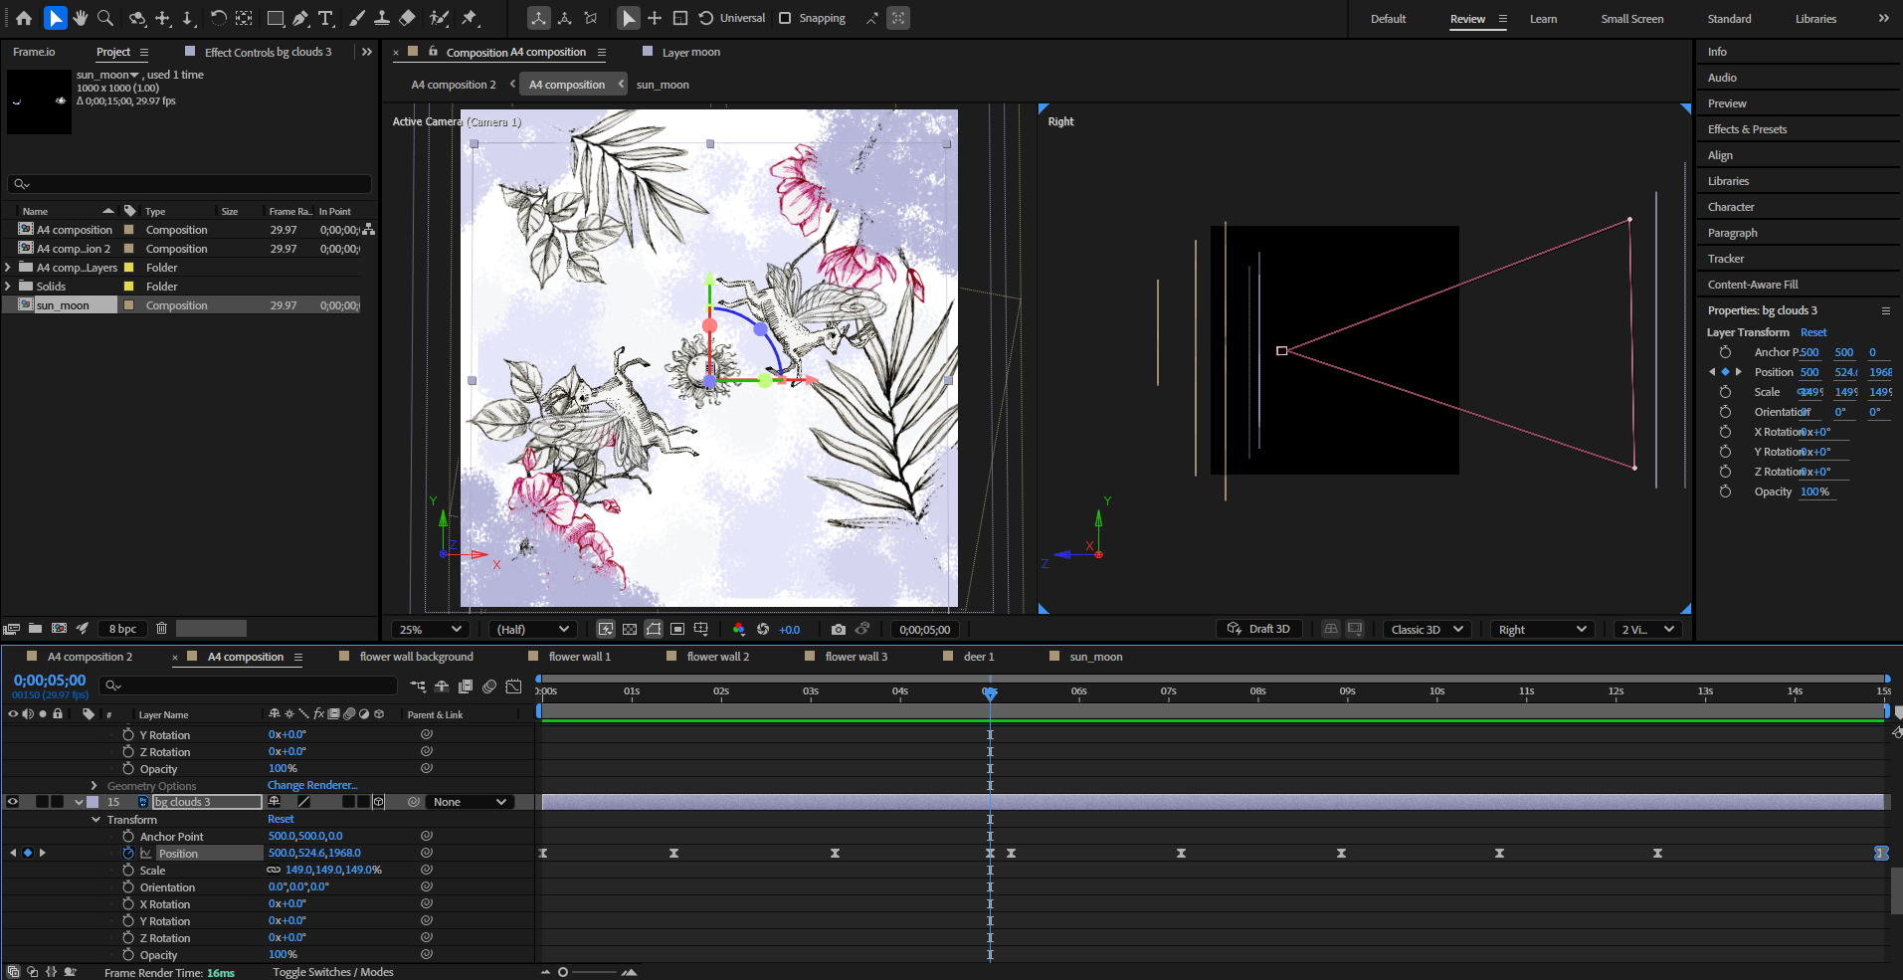
Task: Open the flower wall background timeline tab
Action: coord(416,657)
